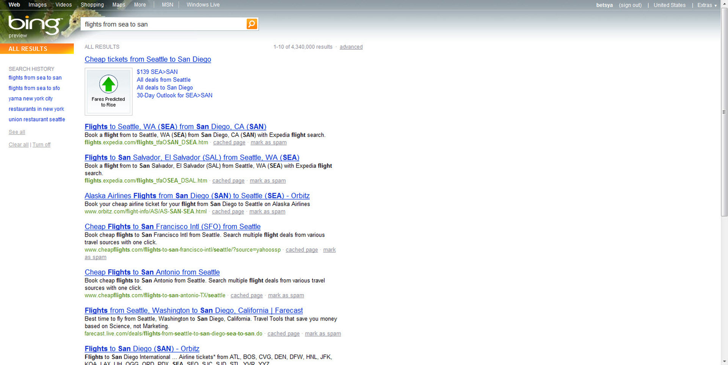Click the $139 SEA>SAN deal
The image size is (728, 365).
pos(157,72)
